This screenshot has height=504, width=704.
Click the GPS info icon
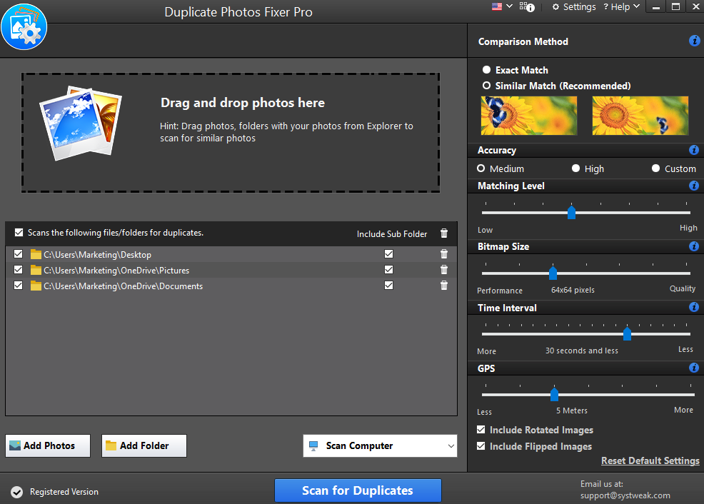tap(693, 368)
